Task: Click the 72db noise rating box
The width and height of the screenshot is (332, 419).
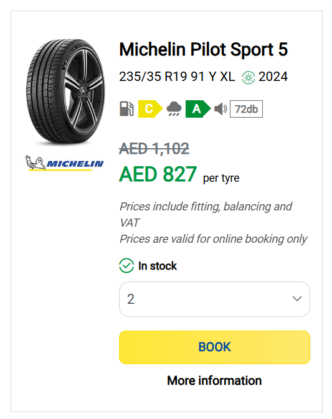Action: click(246, 109)
